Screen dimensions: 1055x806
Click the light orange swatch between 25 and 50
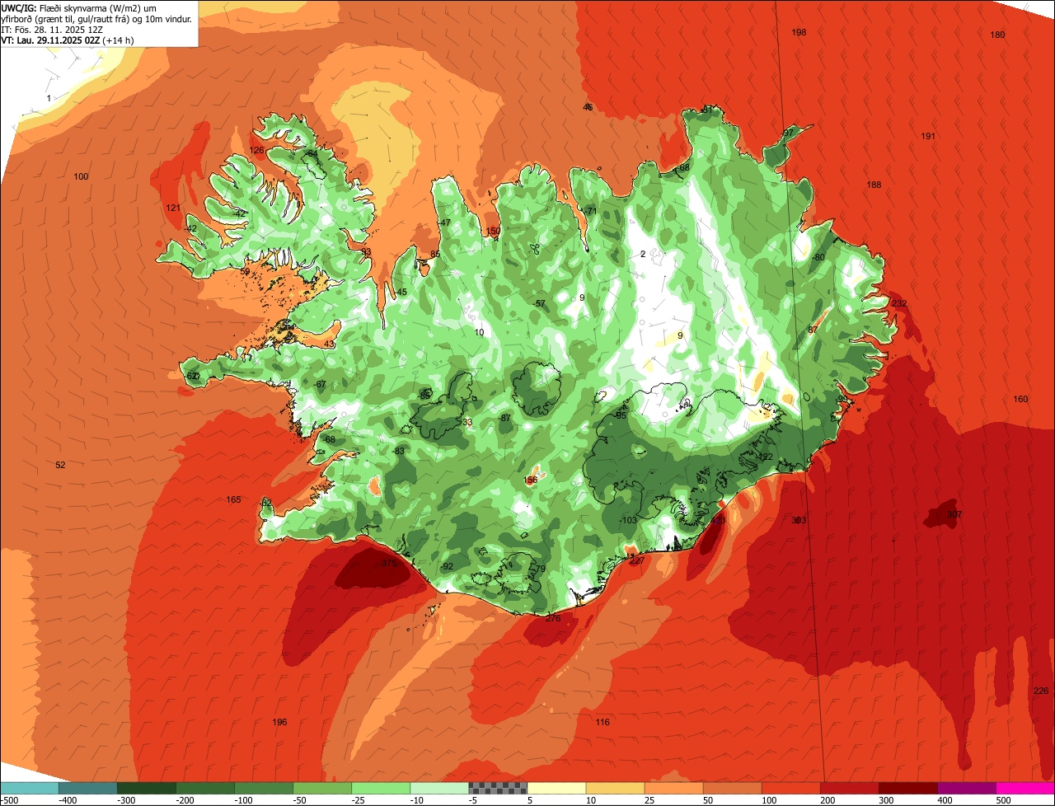click(x=673, y=788)
